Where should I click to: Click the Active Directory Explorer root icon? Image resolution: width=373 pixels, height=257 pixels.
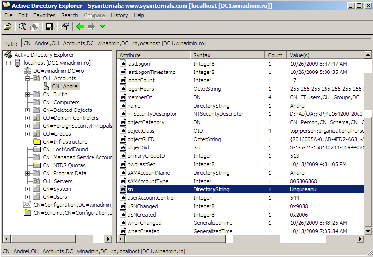click(8, 55)
